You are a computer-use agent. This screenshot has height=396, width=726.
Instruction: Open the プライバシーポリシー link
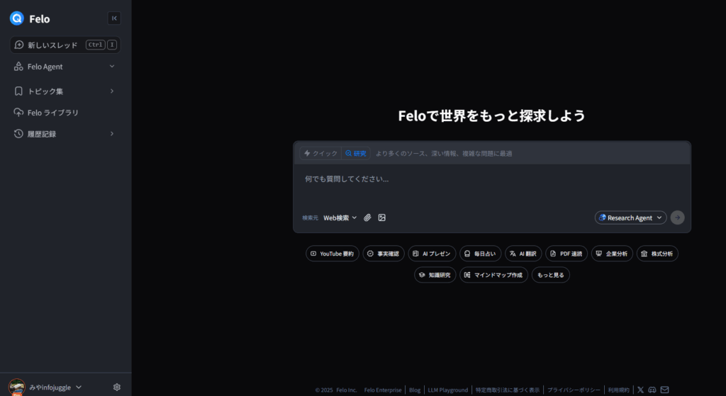[574, 390]
